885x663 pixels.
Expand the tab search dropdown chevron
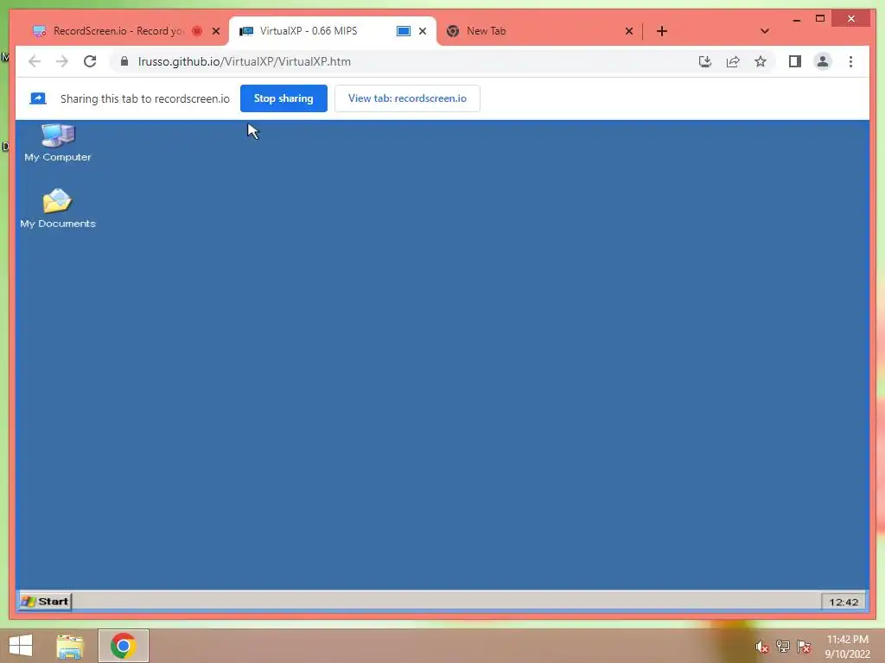(765, 31)
